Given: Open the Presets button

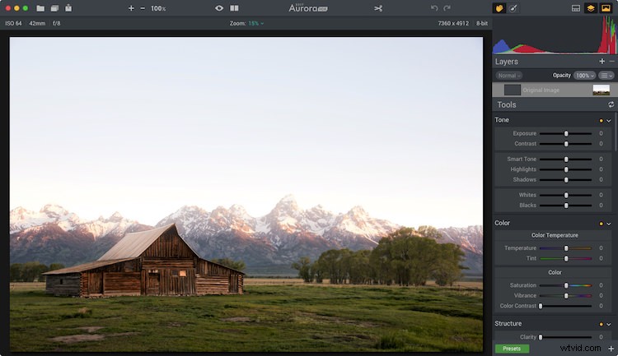Looking at the screenshot, I should (512, 349).
